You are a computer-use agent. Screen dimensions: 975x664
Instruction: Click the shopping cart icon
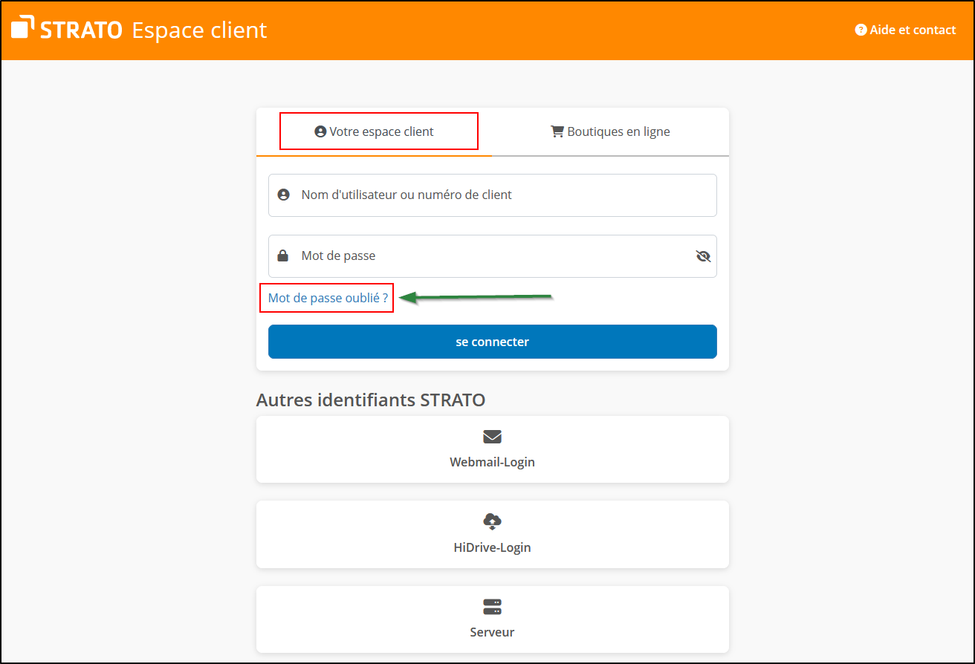[557, 131]
